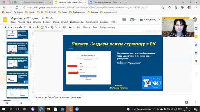Add a comment via toolbar comment icon

64,27
